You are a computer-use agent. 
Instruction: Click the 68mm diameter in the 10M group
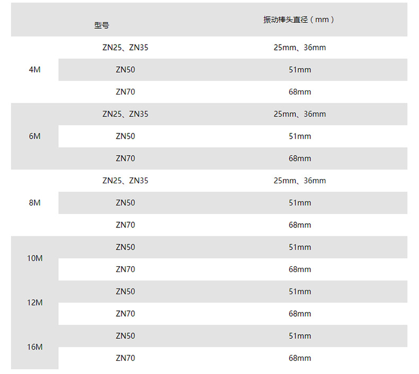pyautogui.click(x=300, y=269)
